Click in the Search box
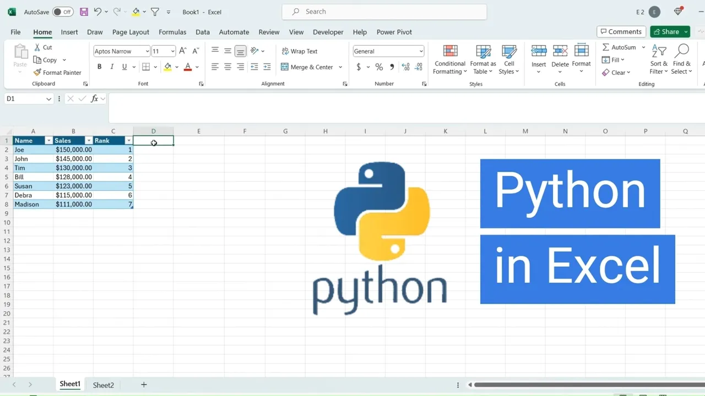Viewport: 705px width, 396px height. pos(384,12)
